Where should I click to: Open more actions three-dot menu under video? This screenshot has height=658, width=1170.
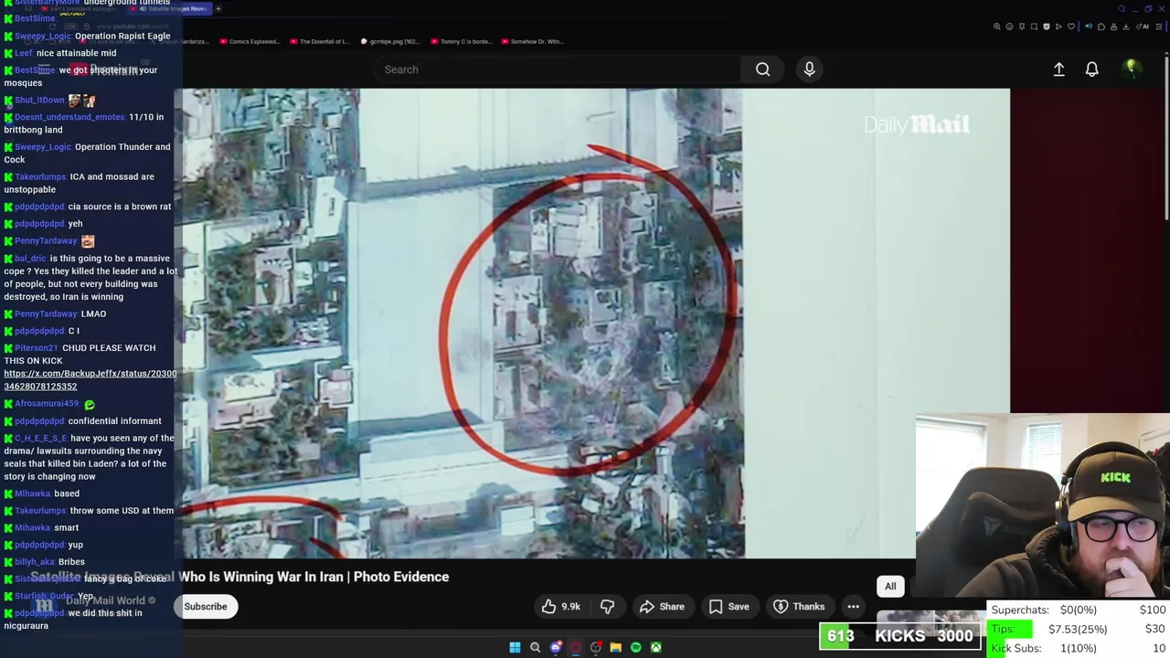853,606
